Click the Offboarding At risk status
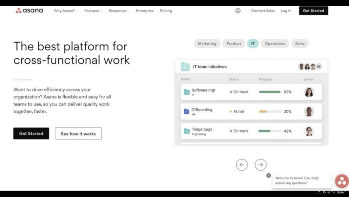 click(237, 112)
